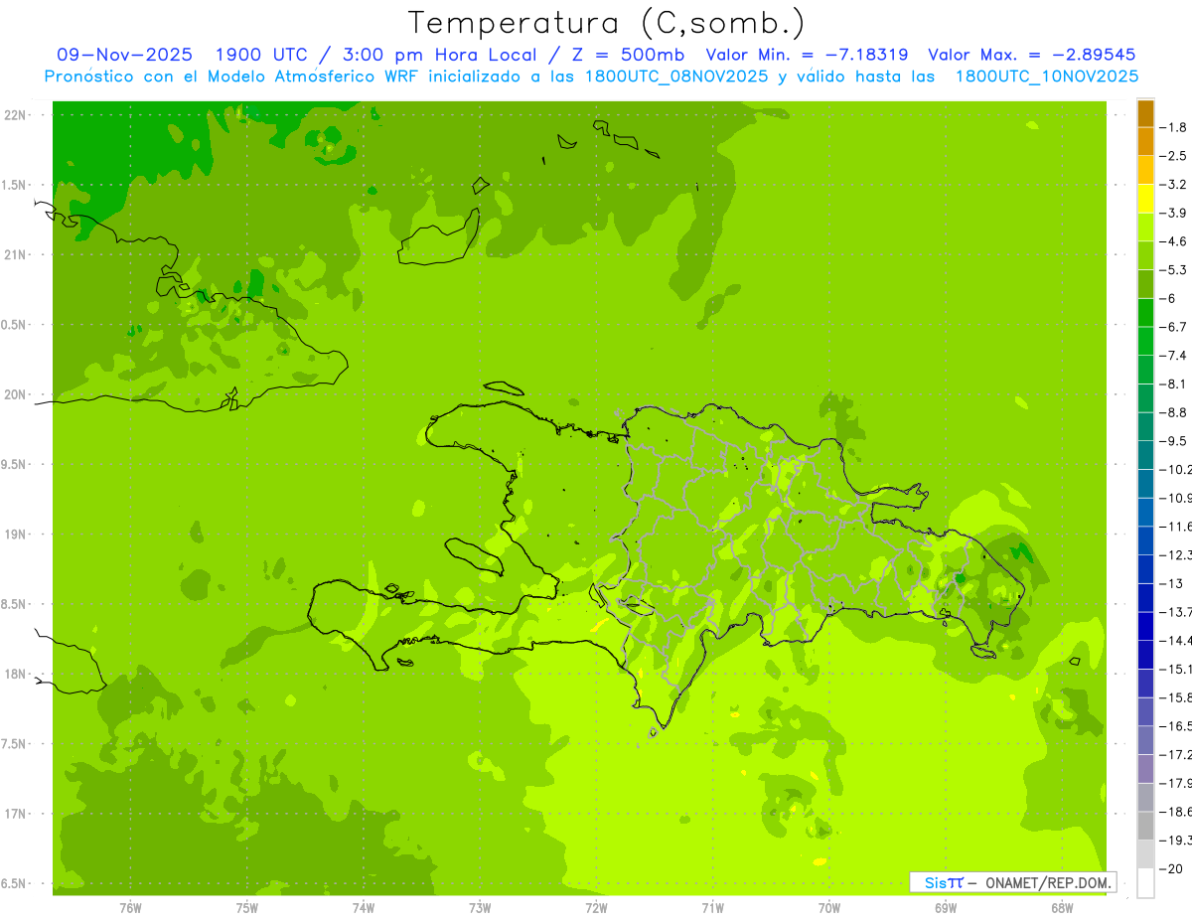
Task: Pick the yellow swatch between -3.2 and -3.9
Action: click(x=1145, y=199)
